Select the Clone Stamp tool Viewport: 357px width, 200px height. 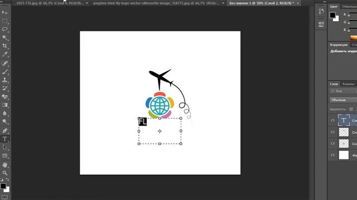coord(4,80)
